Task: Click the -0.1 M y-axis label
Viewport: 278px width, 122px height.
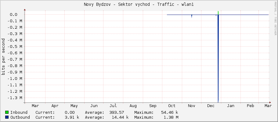Action: tap(15, 21)
